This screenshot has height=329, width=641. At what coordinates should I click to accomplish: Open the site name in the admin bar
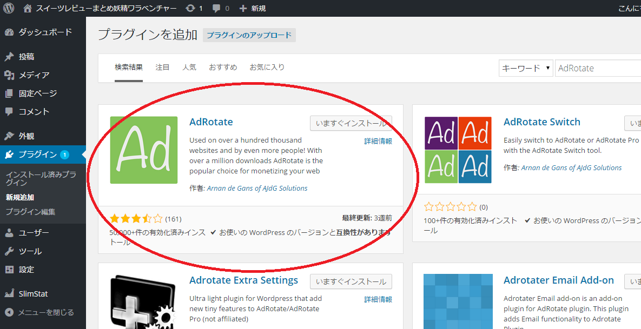point(106,8)
